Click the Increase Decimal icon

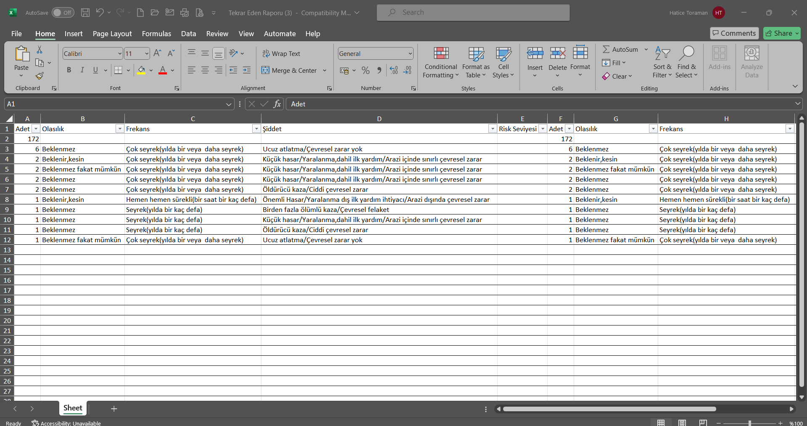[x=394, y=70]
